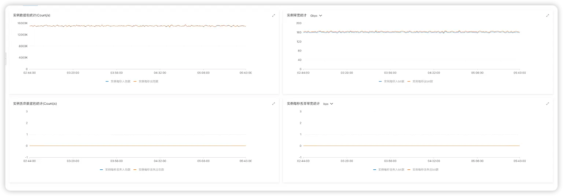The height and width of the screenshot is (196, 563).
Task: Click the 8000K axis label
Action: [x=23, y=46]
